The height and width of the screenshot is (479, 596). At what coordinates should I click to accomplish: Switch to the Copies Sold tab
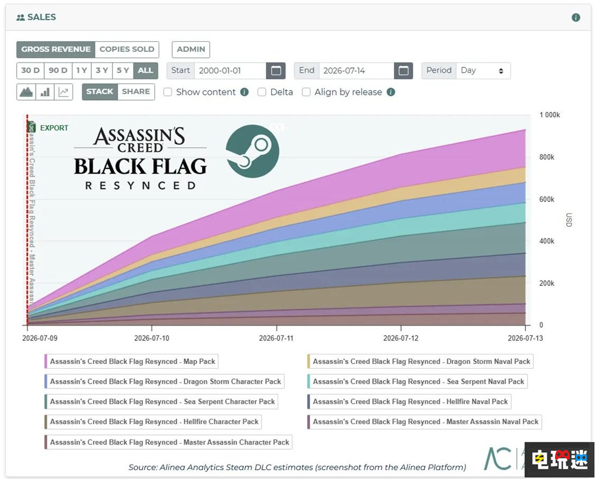point(127,49)
